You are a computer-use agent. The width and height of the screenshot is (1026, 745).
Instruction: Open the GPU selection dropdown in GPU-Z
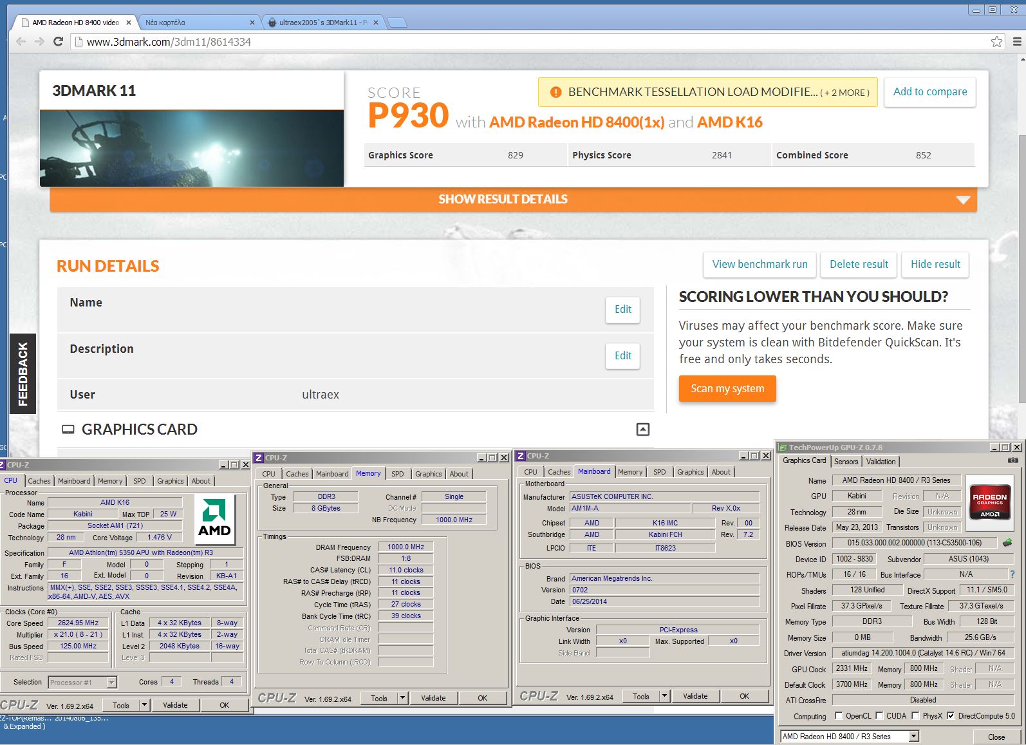coord(913,737)
